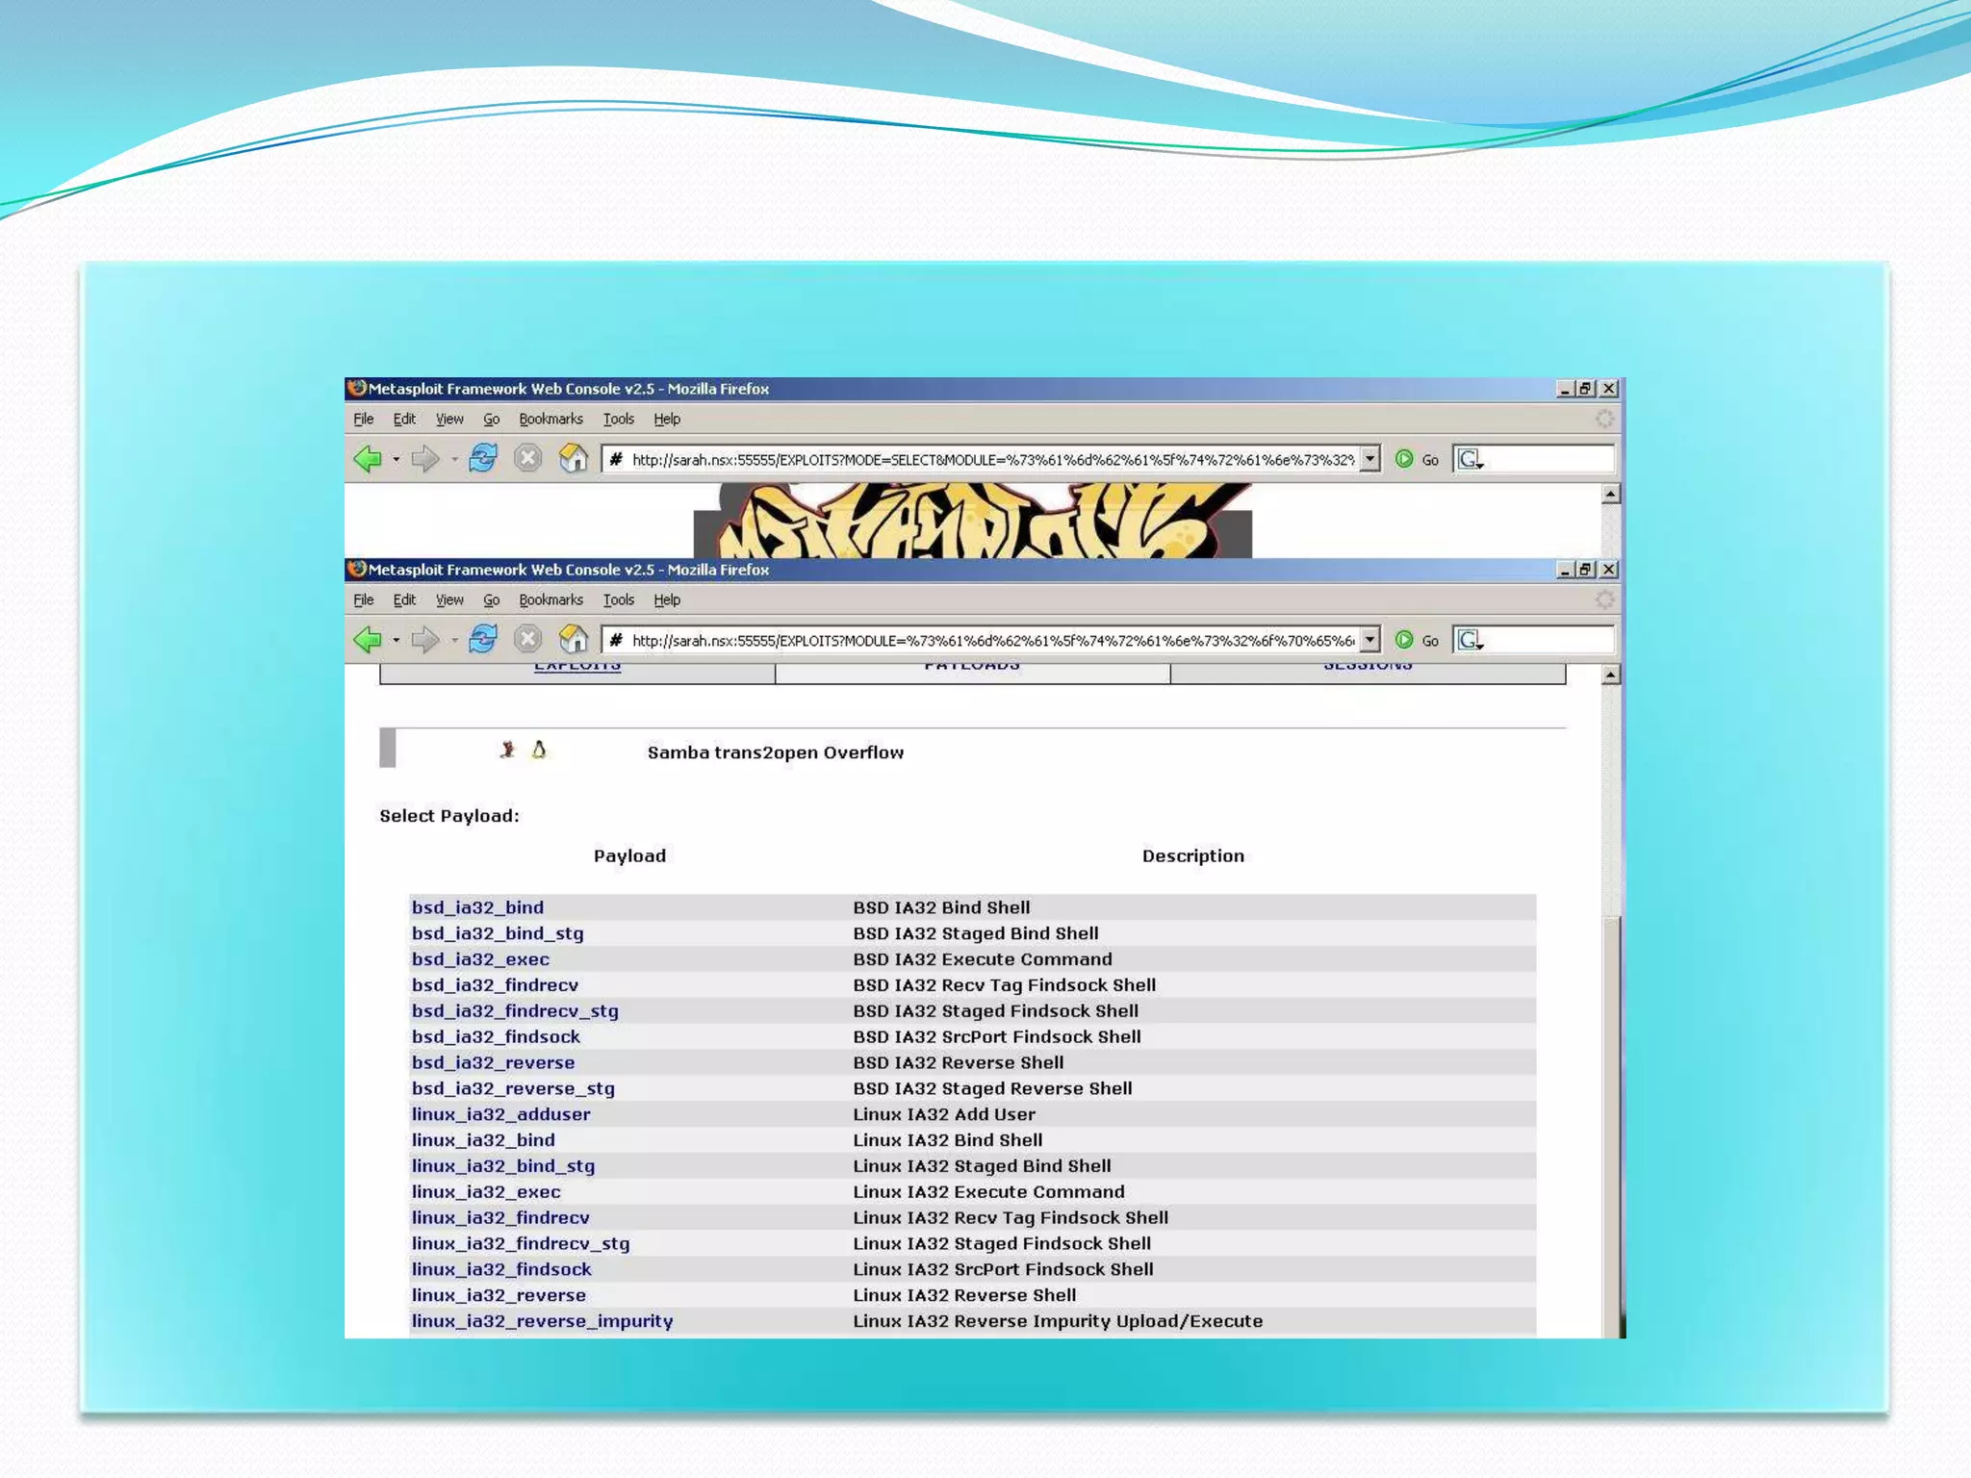Screen dimensions: 1971x1478
Task: Choose the bsd_ia32_bind payload link
Action: pos(477,907)
